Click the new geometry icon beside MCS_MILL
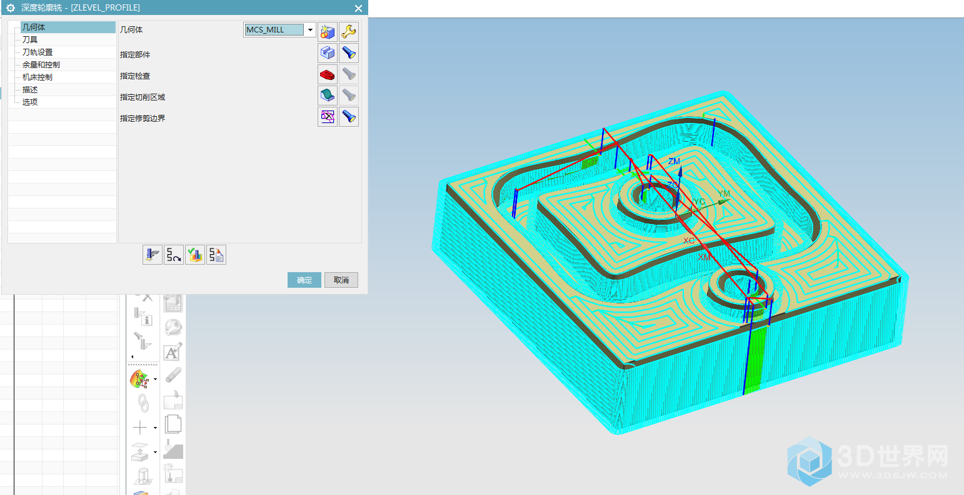 (328, 31)
